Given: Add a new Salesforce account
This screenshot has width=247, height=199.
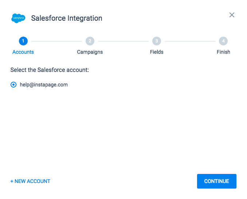Looking at the screenshot, I should [x=30, y=181].
